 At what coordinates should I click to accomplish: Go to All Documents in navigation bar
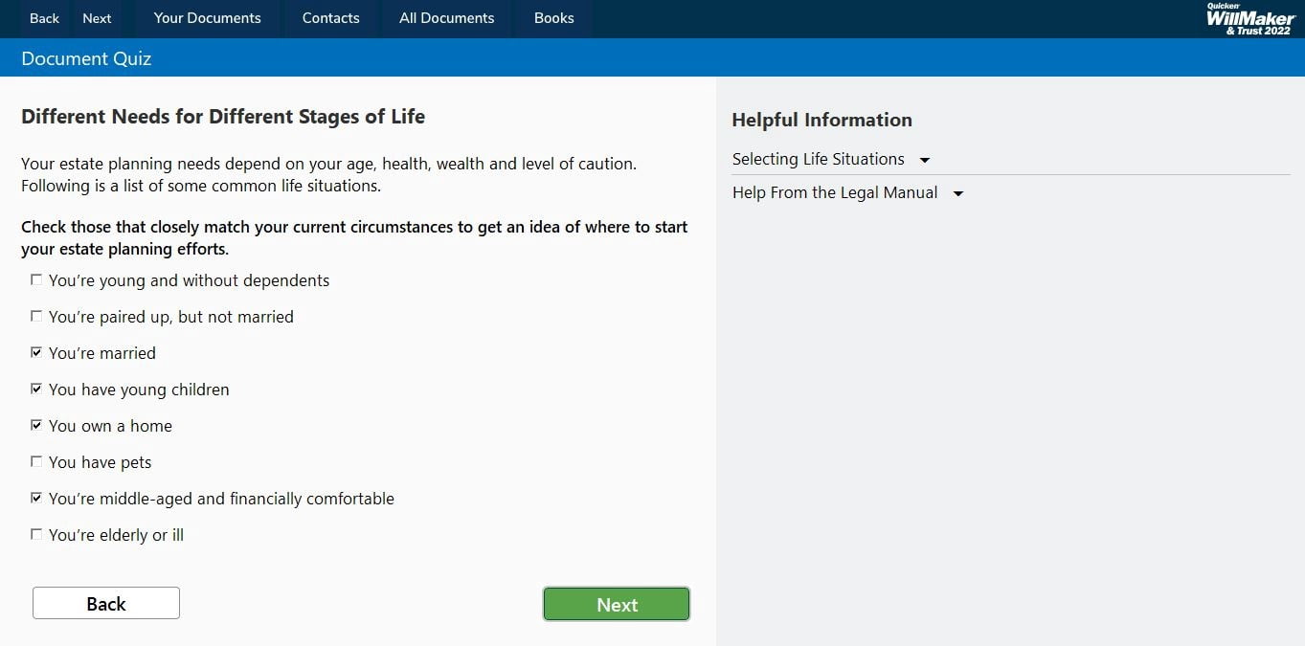446,18
